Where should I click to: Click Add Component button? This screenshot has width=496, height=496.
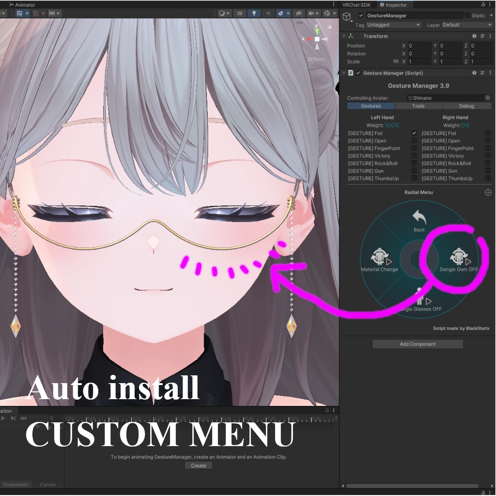[418, 344]
